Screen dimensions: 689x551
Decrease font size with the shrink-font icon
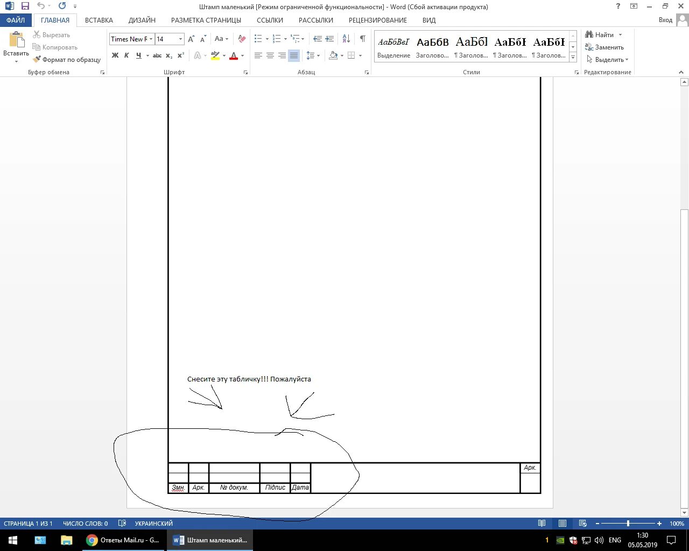(x=203, y=39)
